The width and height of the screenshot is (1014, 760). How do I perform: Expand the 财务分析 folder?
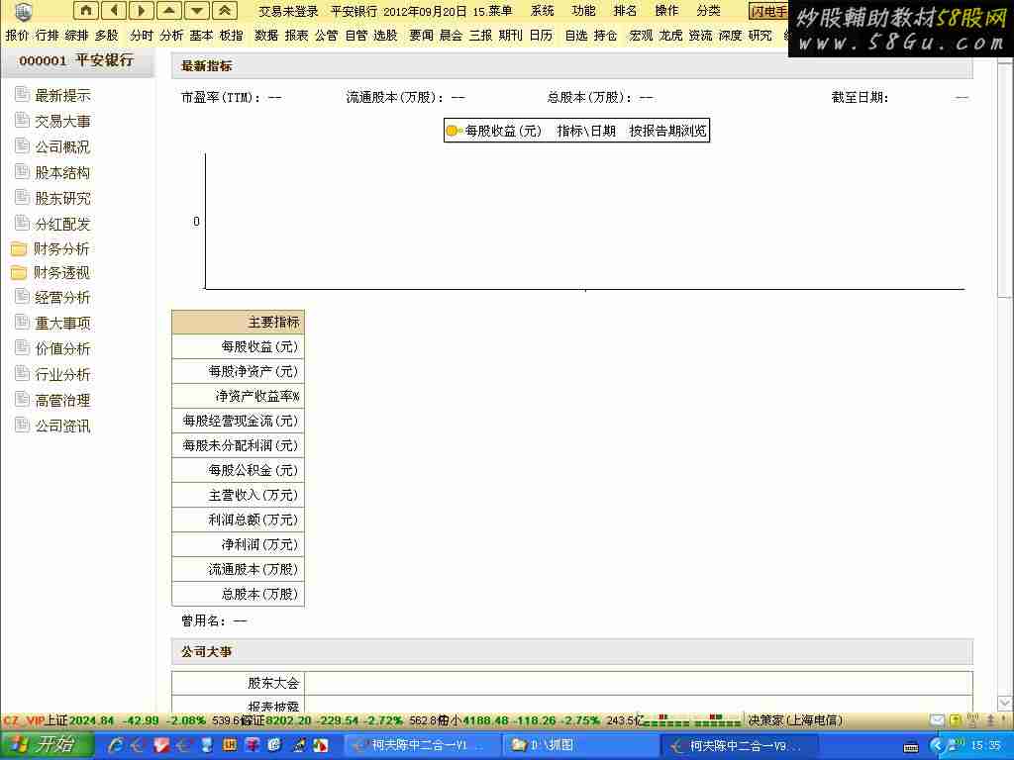click(19, 248)
